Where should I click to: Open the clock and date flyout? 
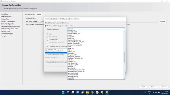(165, 92)
